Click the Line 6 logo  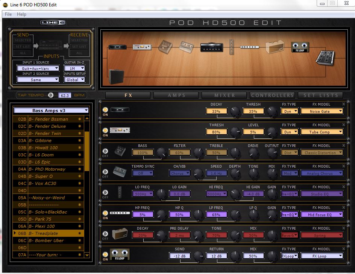click(53, 23)
